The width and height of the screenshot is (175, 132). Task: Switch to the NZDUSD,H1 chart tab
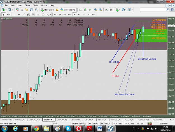158,120
